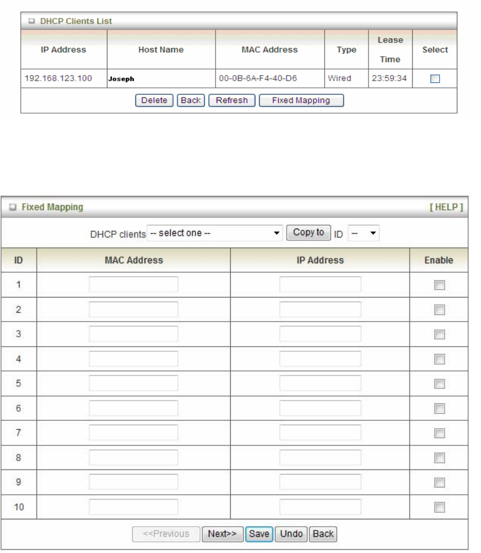
Task: Enable fixed mapping row ID 4
Action: click(x=439, y=359)
